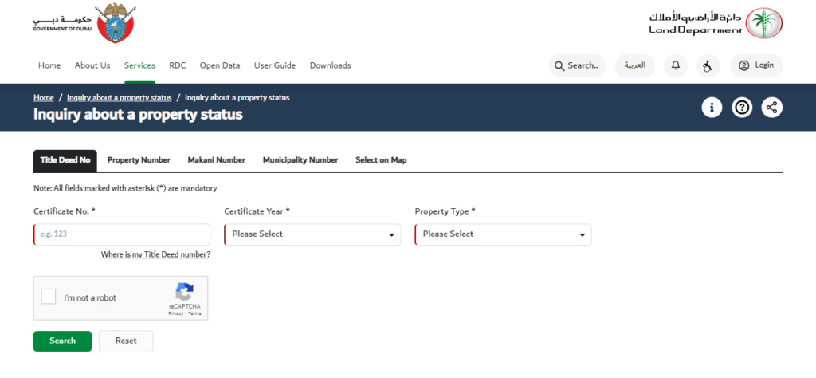
Task: Click the Land Department logo
Action: point(716,23)
